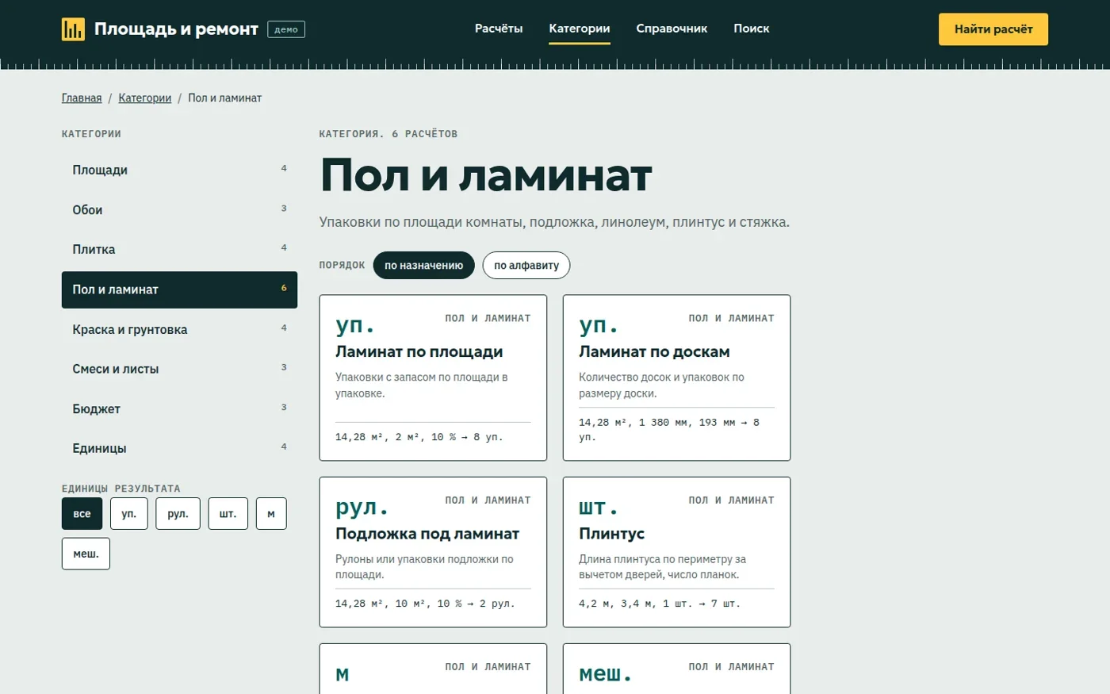Show results for all units (все)
Viewport: 1110px width, 694px height.
point(82,514)
